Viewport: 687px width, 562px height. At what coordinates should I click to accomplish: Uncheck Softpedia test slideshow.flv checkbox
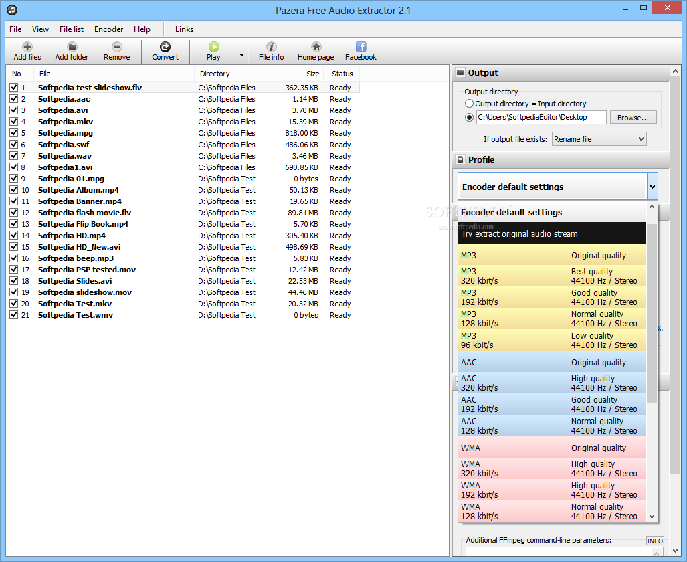(x=14, y=87)
